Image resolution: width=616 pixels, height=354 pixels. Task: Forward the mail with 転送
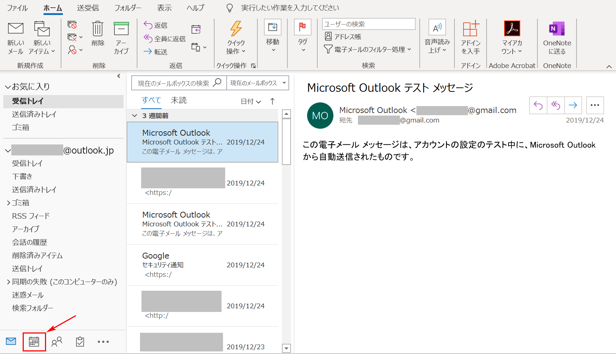pyautogui.click(x=156, y=52)
